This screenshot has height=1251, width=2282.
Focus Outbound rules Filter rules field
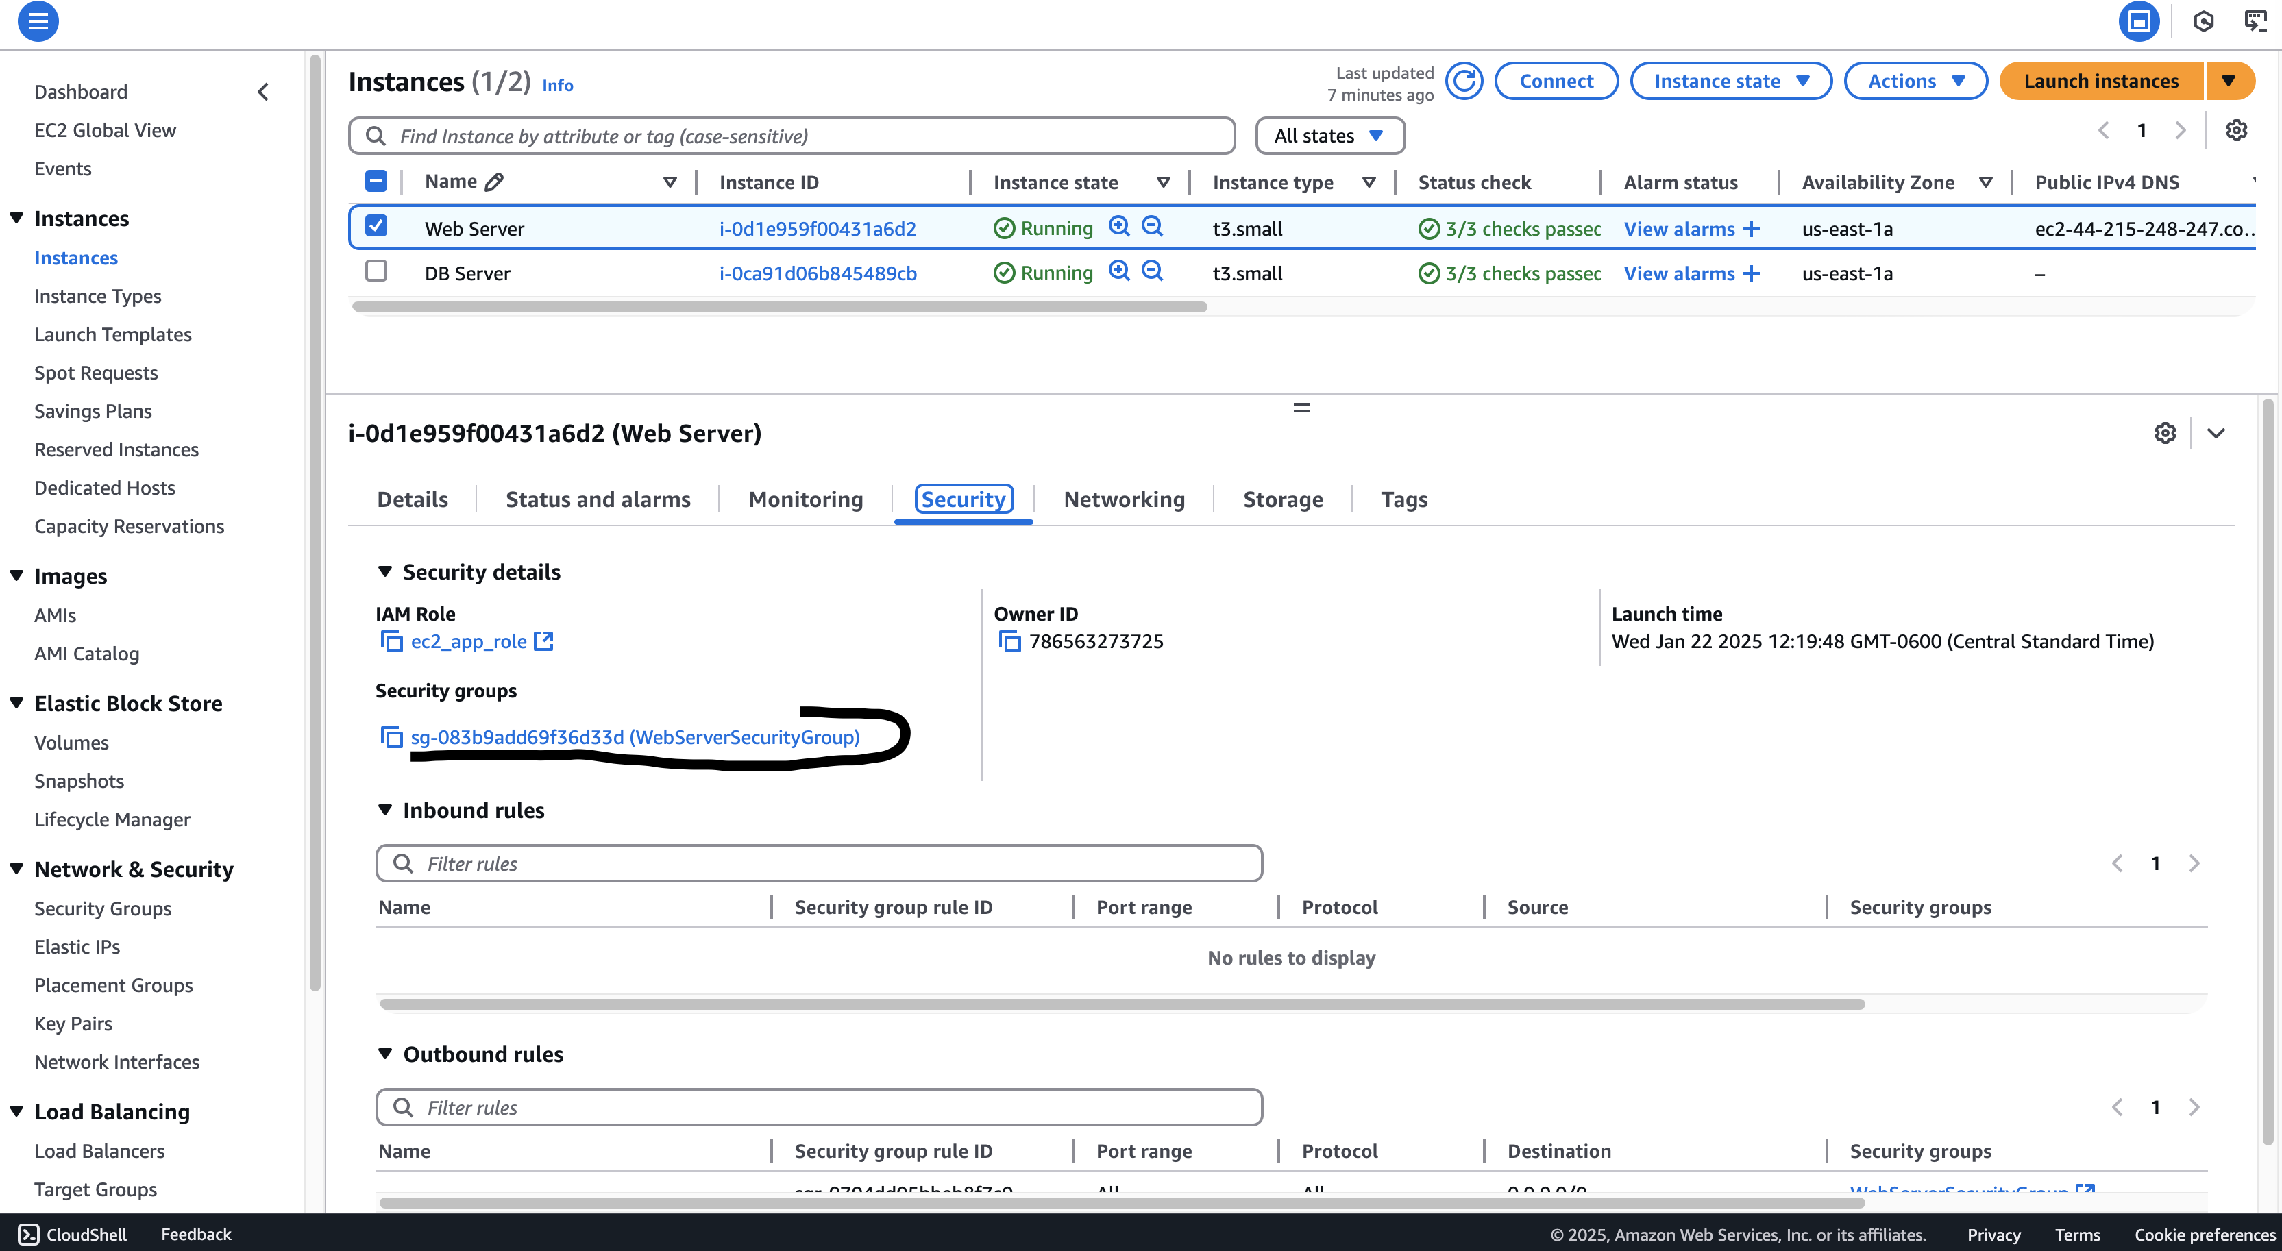[x=820, y=1108]
